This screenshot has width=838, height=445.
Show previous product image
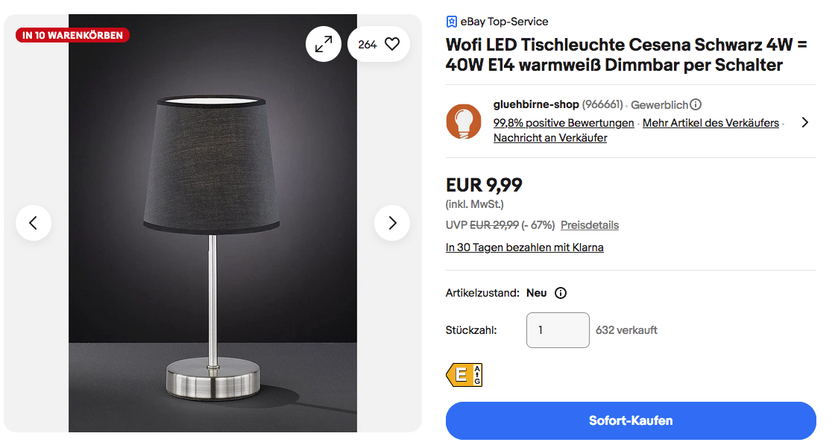coord(34,223)
